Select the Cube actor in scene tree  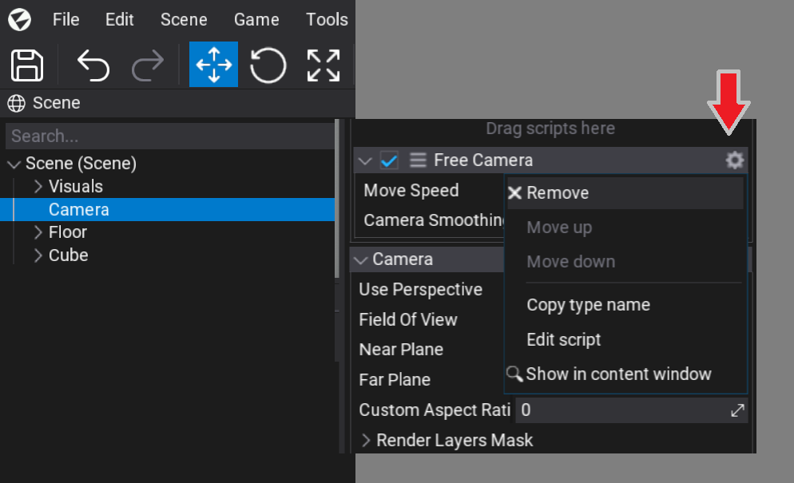68,255
